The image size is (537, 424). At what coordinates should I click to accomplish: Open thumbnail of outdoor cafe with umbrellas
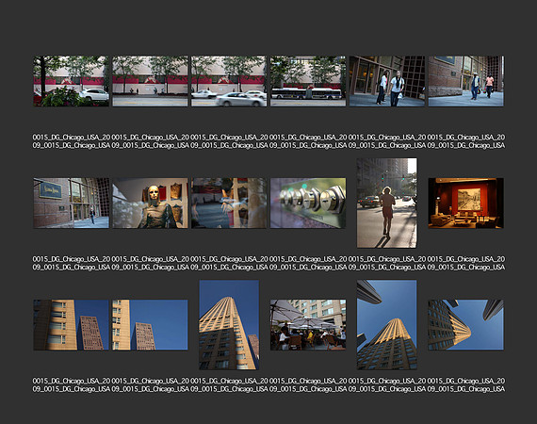click(x=308, y=325)
